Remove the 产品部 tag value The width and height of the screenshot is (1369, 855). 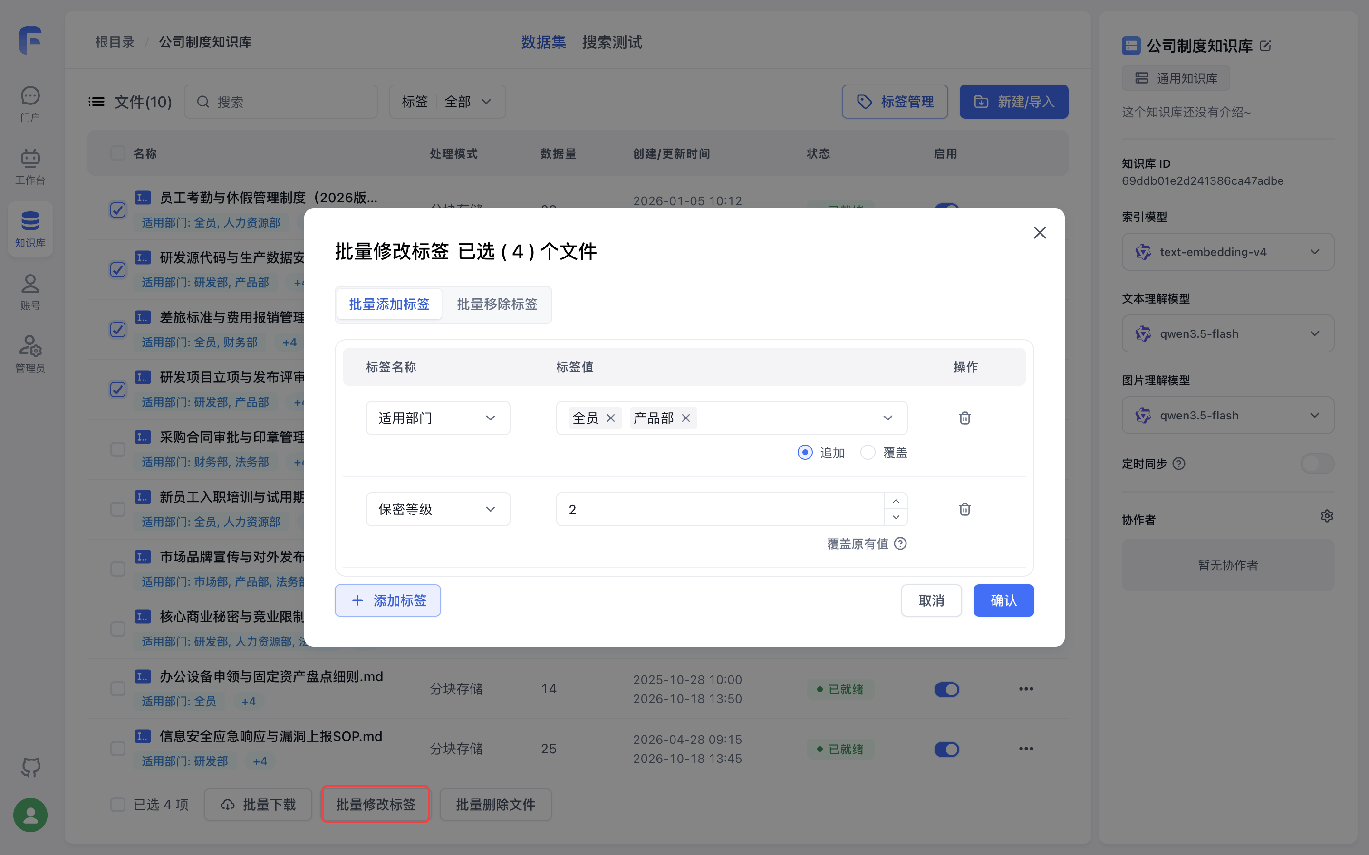[x=685, y=418]
